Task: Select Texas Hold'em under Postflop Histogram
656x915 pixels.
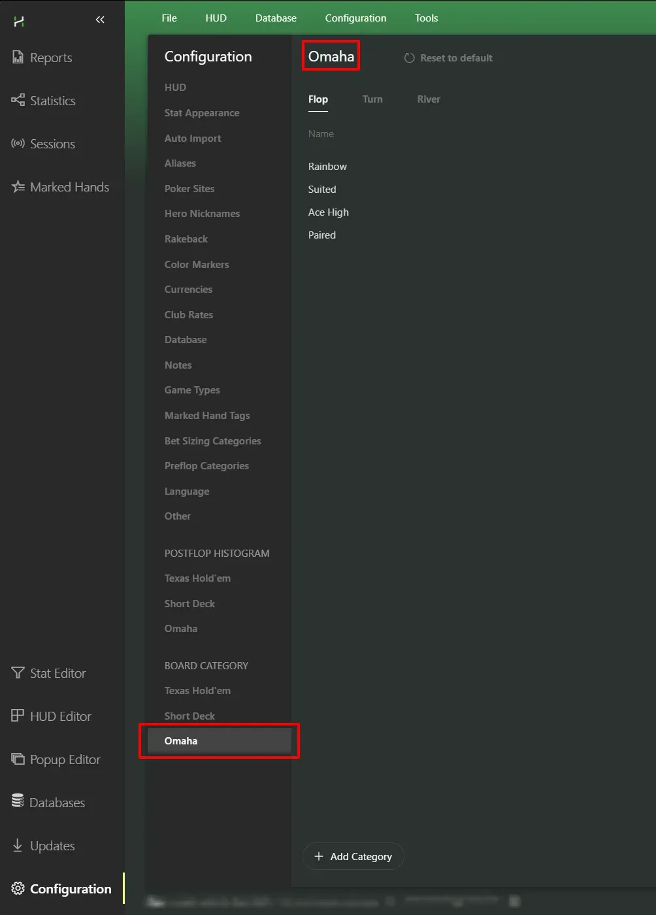Action: 197,578
